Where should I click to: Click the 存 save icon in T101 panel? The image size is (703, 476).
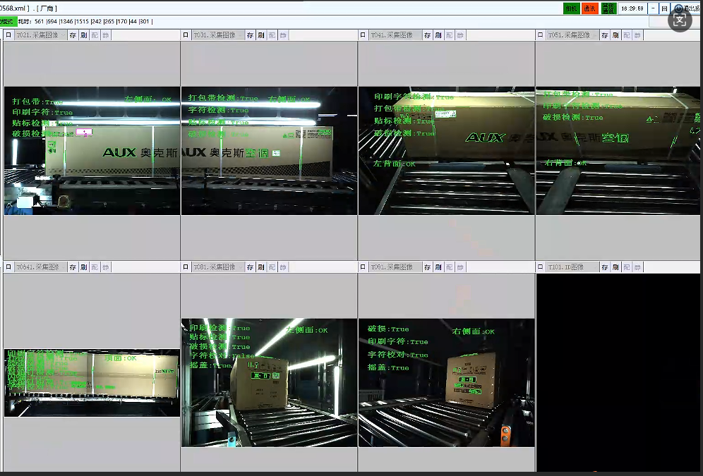click(x=605, y=267)
